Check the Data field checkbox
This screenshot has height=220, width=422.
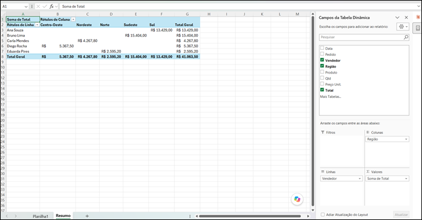322,48
